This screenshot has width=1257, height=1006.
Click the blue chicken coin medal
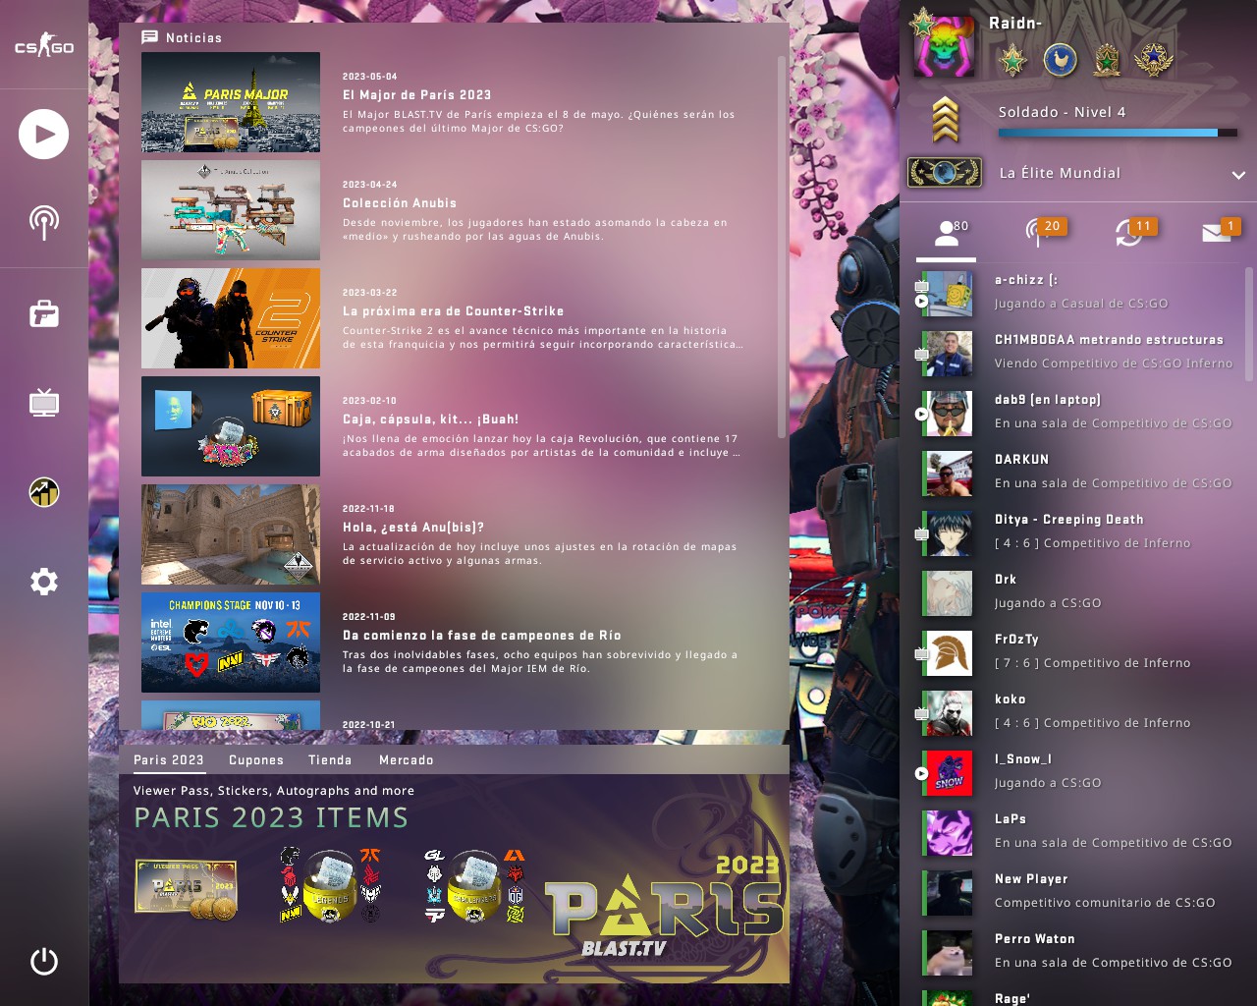tap(1061, 61)
